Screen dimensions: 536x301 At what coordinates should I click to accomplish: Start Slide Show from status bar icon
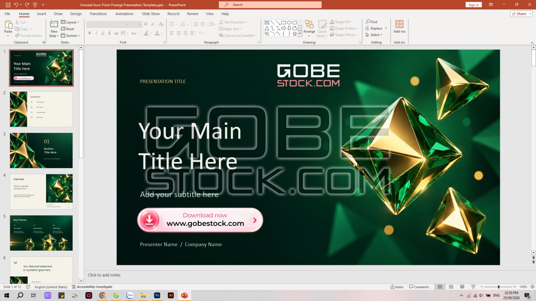pyautogui.click(x=473, y=287)
